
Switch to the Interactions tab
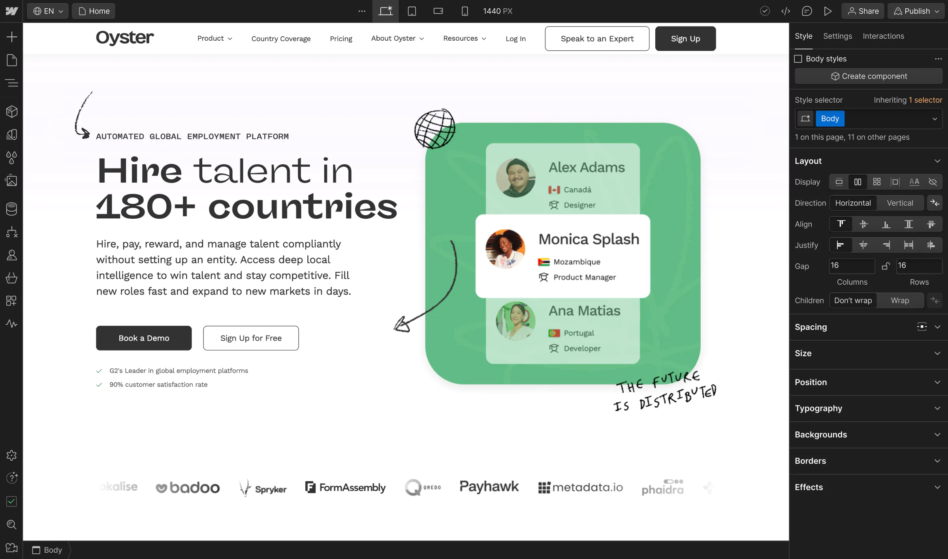pos(883,36)
